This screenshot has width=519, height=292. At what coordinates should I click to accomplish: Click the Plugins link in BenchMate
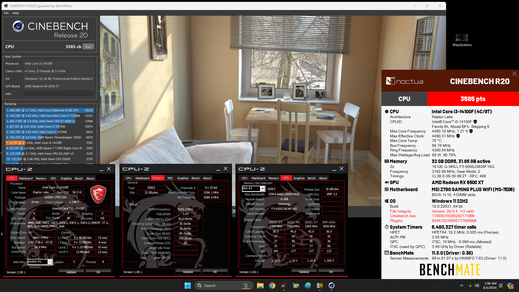coord(396,221)
